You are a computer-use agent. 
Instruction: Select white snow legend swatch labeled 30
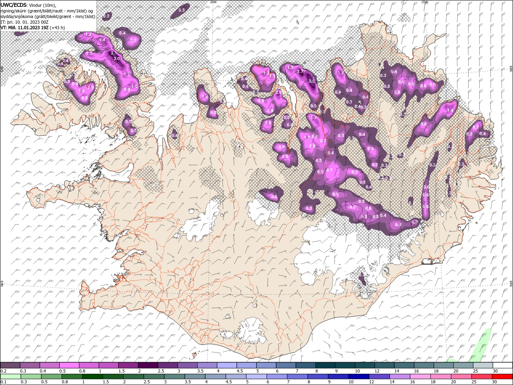pyautogui.click(x=503, y=365)
